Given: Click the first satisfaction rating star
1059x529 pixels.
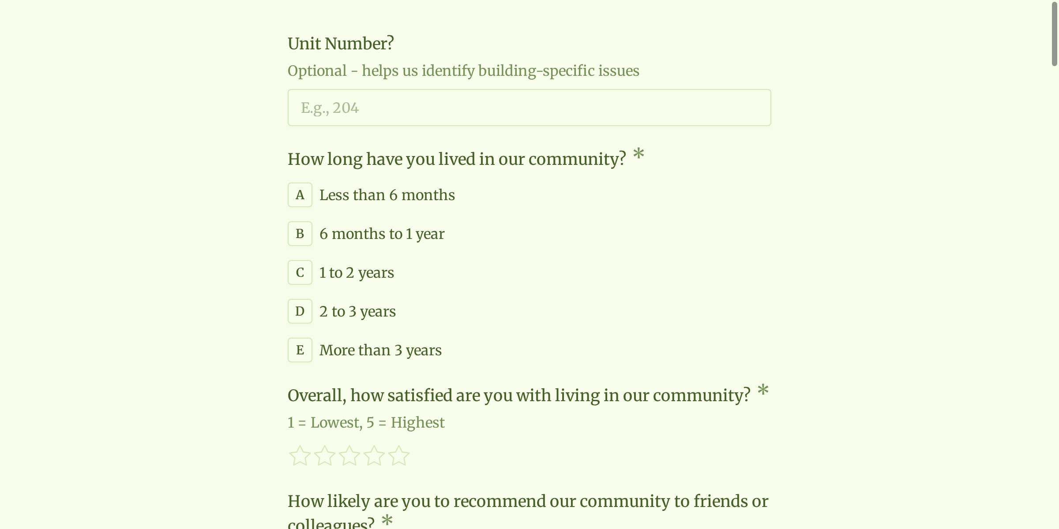Looking at the screenshot, I should click(300, 454).
